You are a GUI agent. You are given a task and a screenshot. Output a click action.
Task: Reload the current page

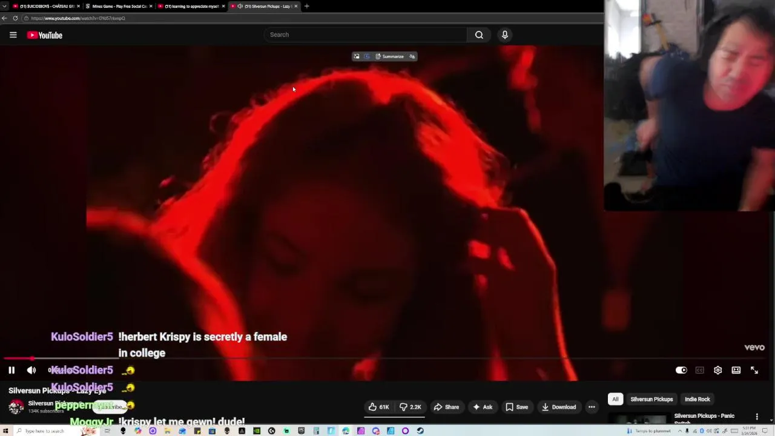pos(16,18)
